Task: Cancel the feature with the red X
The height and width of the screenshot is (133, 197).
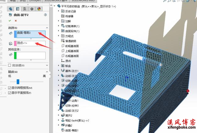Action: (x=16, y=21)
